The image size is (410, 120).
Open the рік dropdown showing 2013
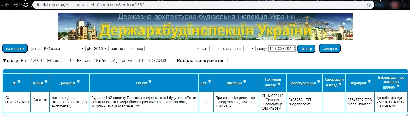pos(101,48)
